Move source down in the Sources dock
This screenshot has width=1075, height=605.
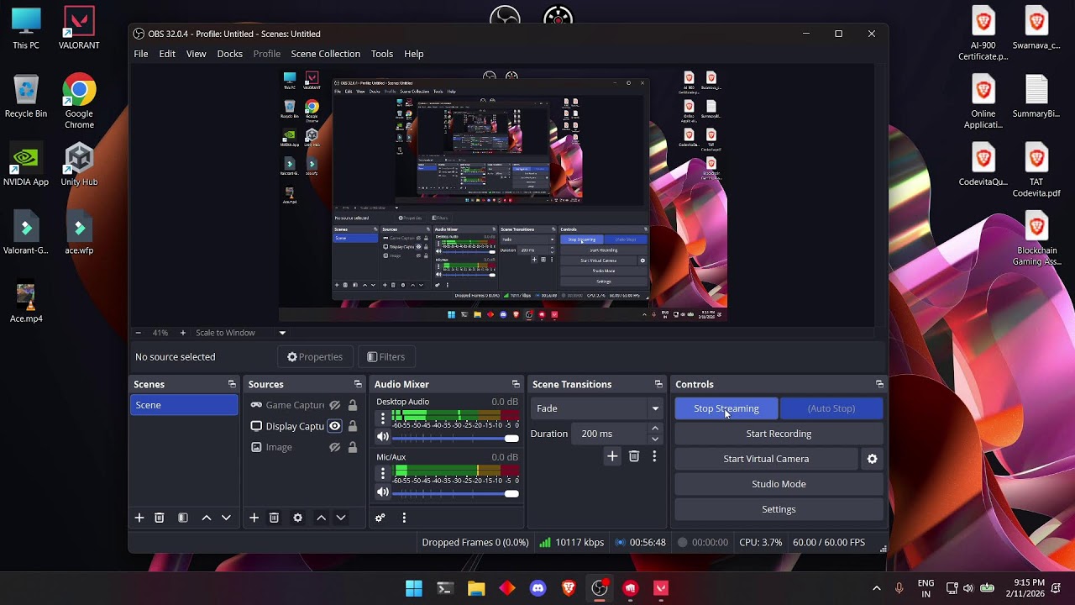341,518
